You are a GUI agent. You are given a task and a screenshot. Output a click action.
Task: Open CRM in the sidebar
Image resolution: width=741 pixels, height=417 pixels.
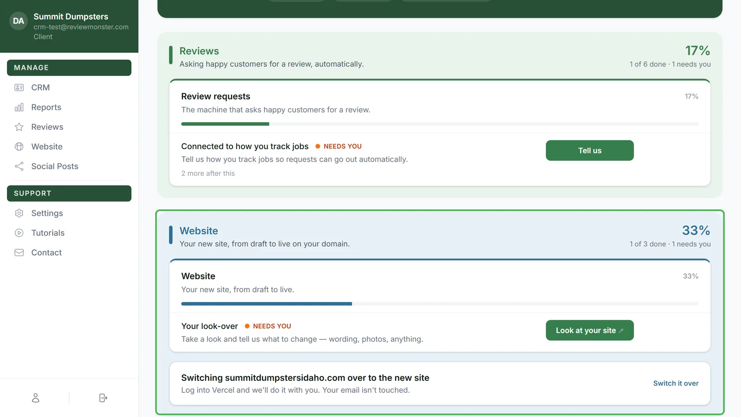click(x=69, y=88)
